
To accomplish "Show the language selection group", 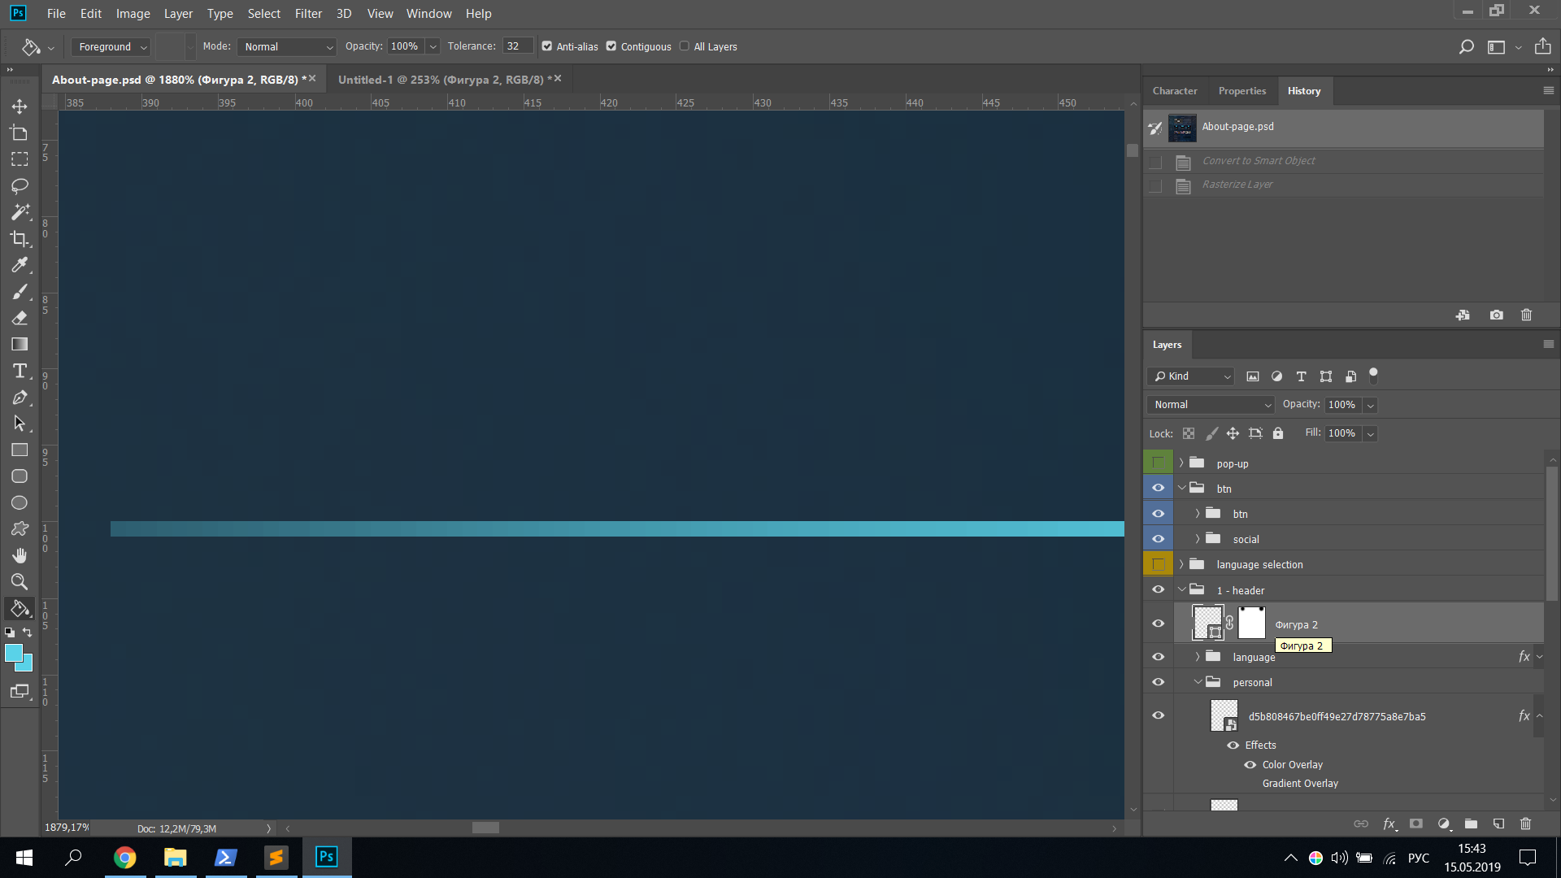I will point(1158,564).
